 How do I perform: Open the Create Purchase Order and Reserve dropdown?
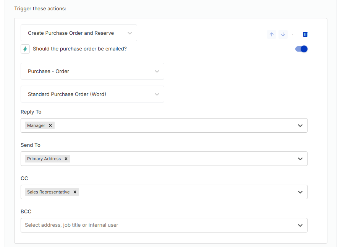click(x=79, y=33)
